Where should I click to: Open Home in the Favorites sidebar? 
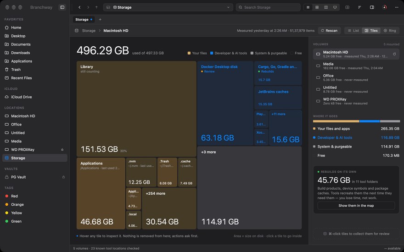pos(35,27)
